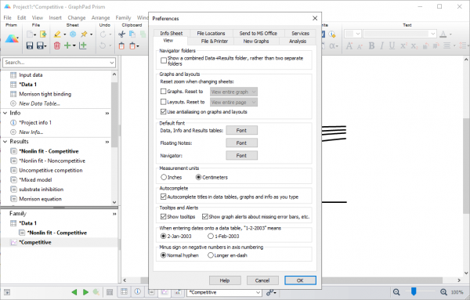Click the scissors Cut icon

coord(121,34)
